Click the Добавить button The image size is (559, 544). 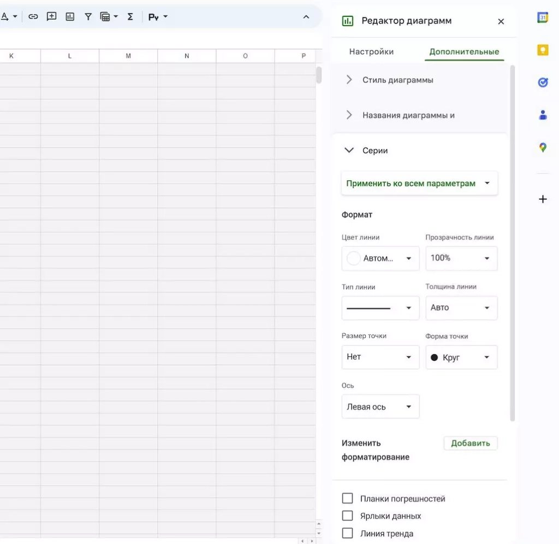click(470, 443)
